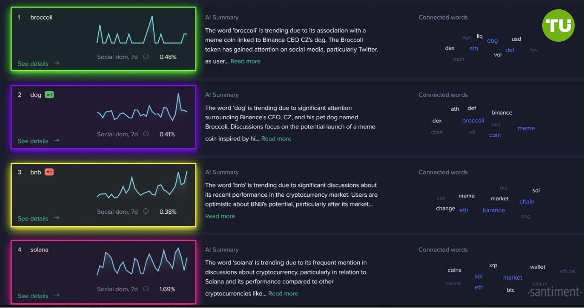Click the 'meme' connected word for dog
This screenshot has height=308, width=584.
tap(526, 128)
